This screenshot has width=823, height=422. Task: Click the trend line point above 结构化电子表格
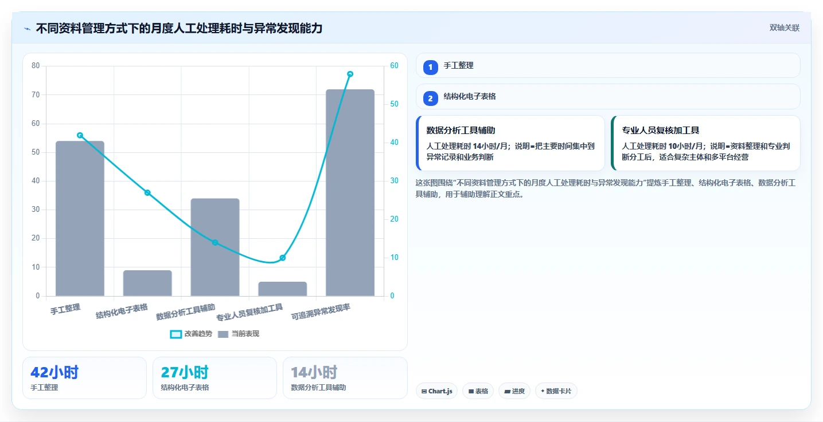(147, 193)
